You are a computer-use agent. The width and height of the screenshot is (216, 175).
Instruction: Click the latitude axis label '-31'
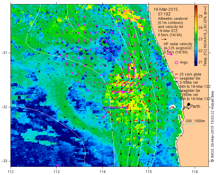tap(4, 53)
